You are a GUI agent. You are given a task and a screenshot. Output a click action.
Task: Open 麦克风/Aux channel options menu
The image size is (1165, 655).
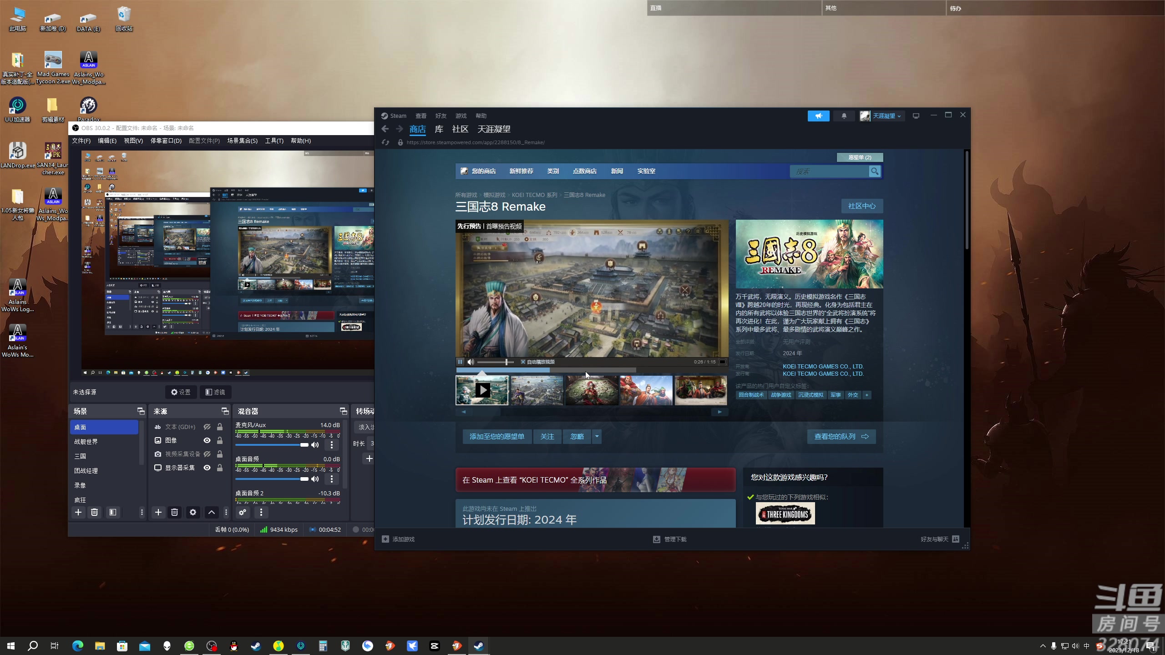click(x=332, y=445)
